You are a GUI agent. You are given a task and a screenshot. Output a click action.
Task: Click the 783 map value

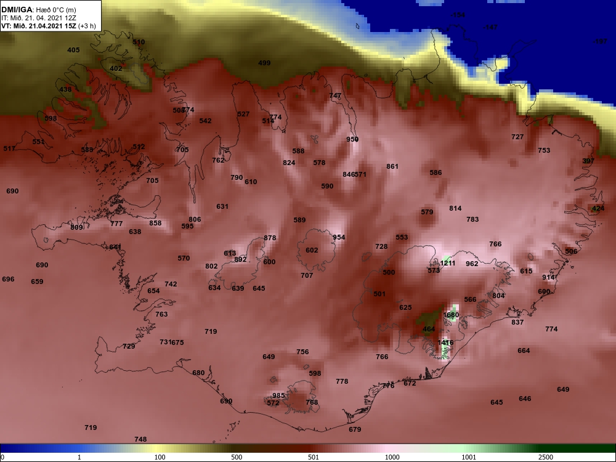point(472,220)
